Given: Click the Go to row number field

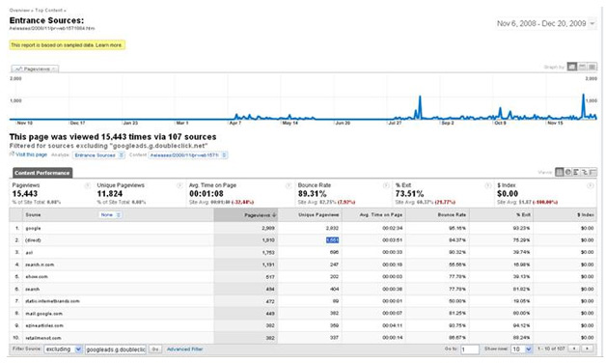Looking at the screenshot, I should coord(470,349).
